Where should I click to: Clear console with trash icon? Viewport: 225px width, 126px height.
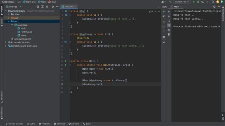pyautogui.click(x=169, y=34)
